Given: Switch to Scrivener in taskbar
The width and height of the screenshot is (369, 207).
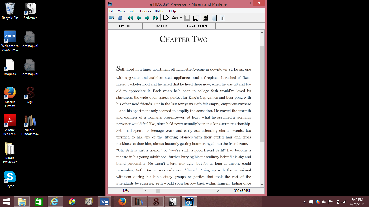Looking at the screenshot, I should click(x=173, y=201).
